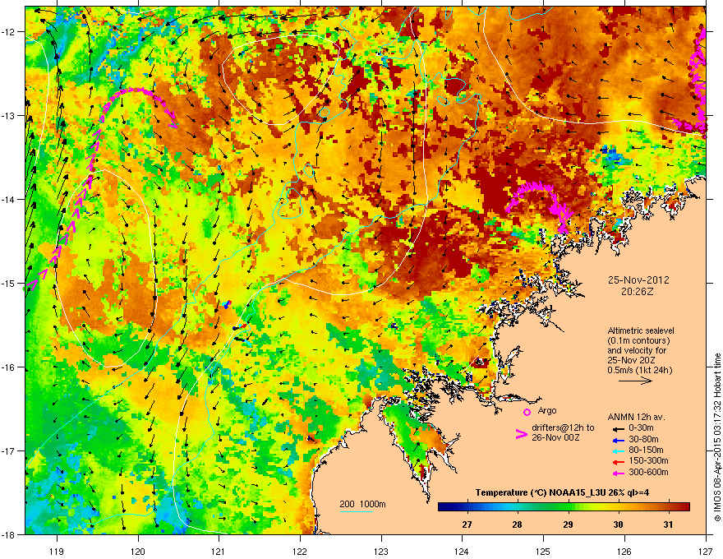Select the blue 30-80m arrow legend symbol
This screenshot has height=559, width=723.
(x=619, y=440)
